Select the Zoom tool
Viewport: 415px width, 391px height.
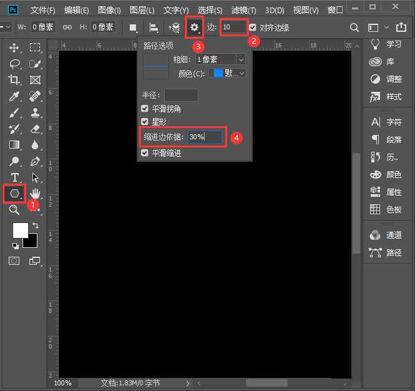click(x=14, y=210)
